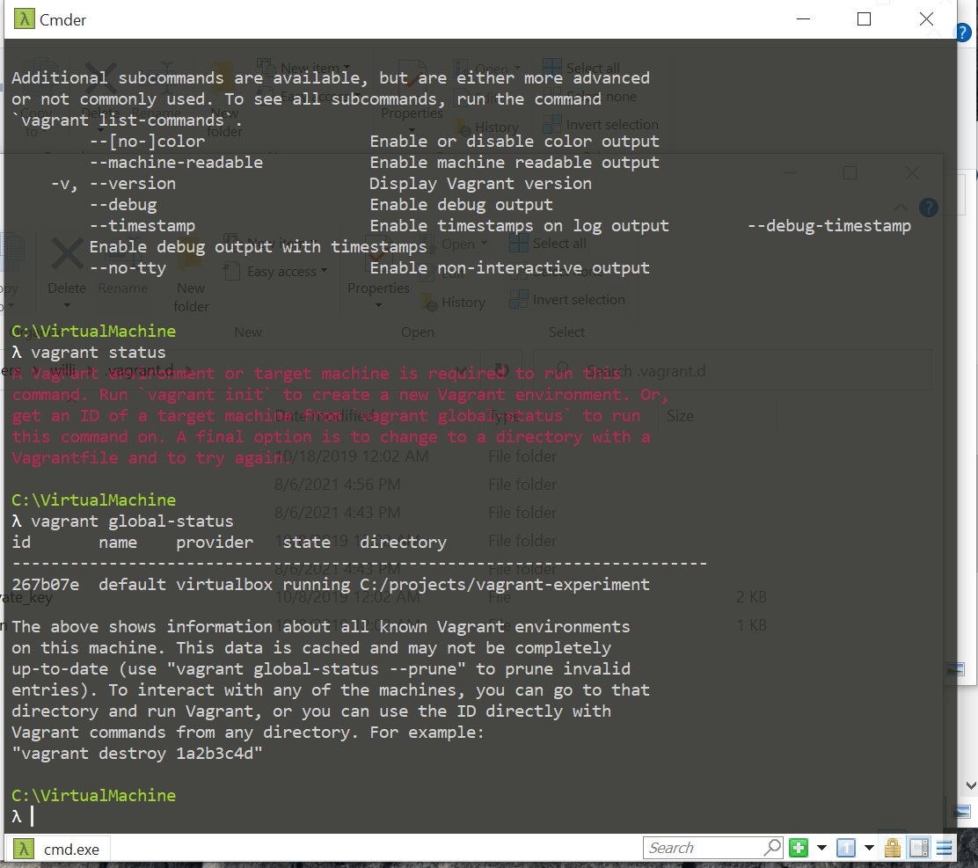978x868 pixels.
Task: Click the '--[no-]color' option text
Action: pos(147,142)
